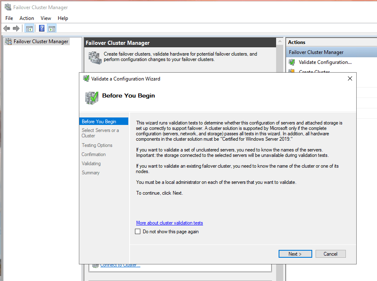The image size is (377, 281).
Task: Click the Forward arrow toolbar icon
Action: pos(16,28)
